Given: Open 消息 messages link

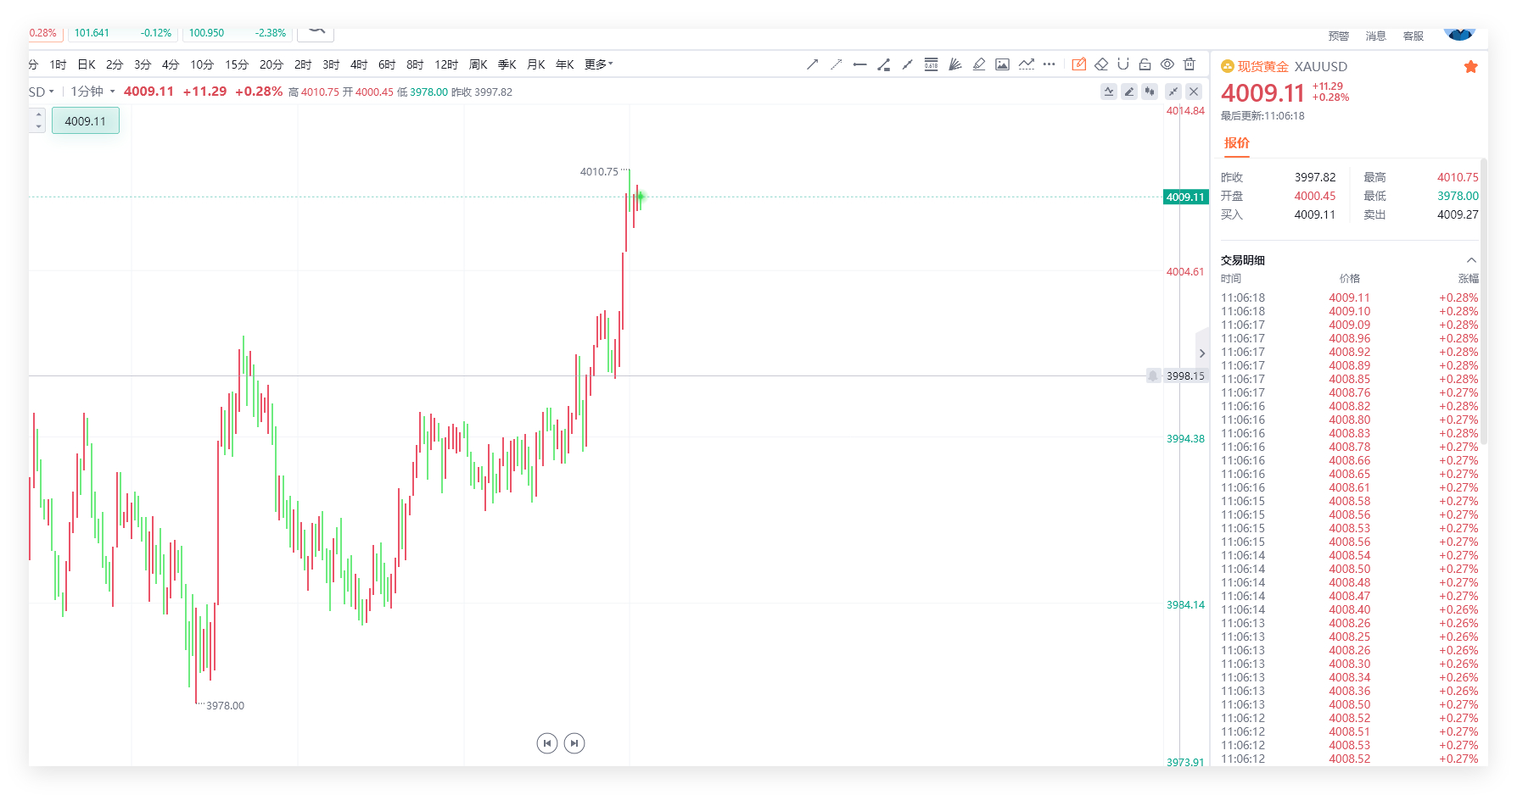Looking at the screenshot, I should point(1376,36).
